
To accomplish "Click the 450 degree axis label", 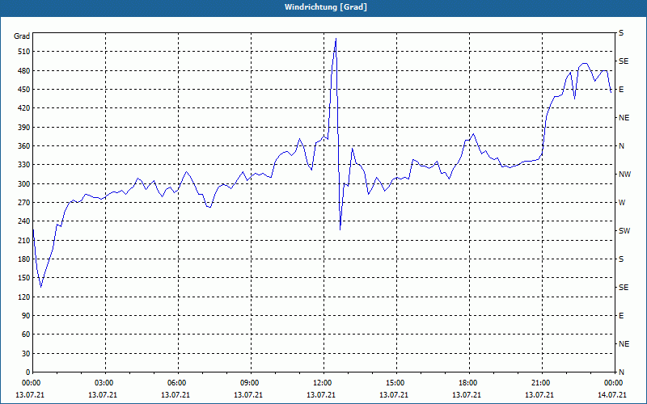I will pyautogui.click(x=24, y=90).
